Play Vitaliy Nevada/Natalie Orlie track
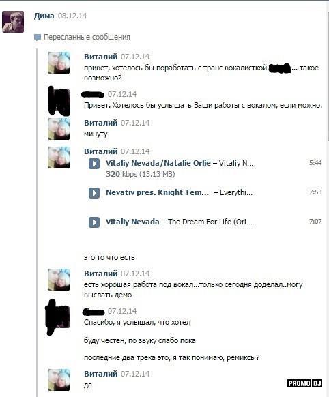Image resolution: width=329 pixels, height=397 pixels. coord(94,164)
